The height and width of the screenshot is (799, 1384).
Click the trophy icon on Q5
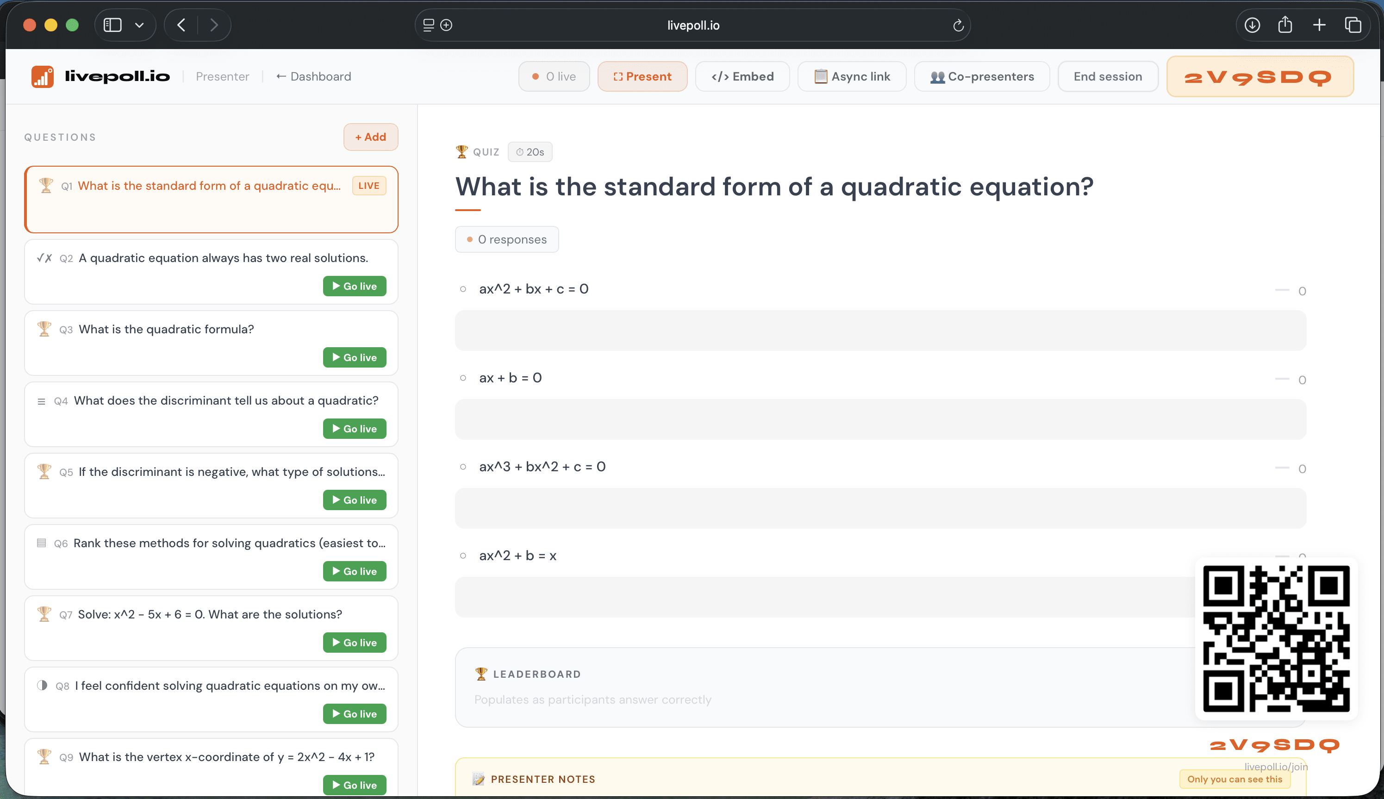click(x=44, y=471)
